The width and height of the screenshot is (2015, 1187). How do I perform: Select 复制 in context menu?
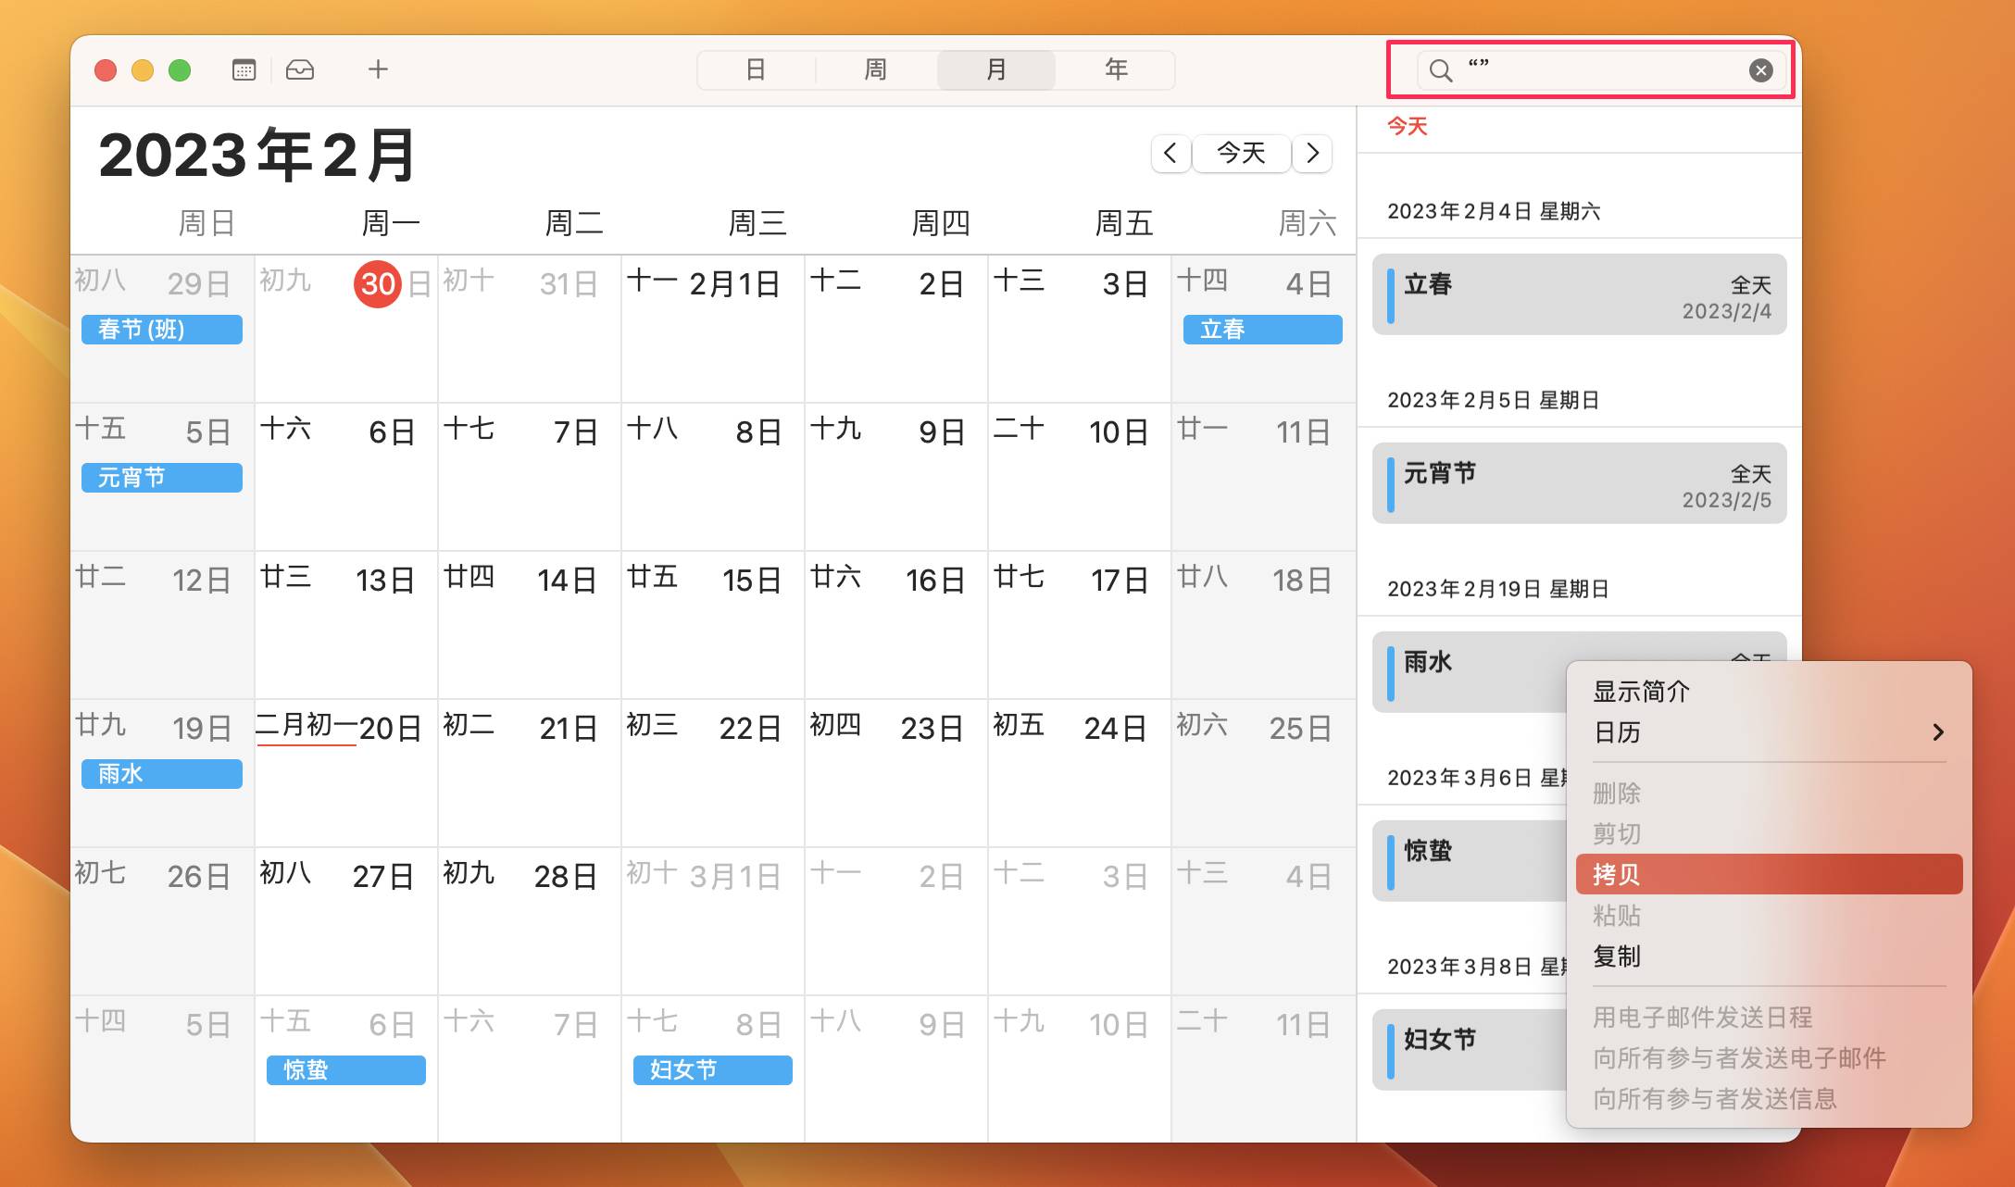click(x=1769, y=956)
